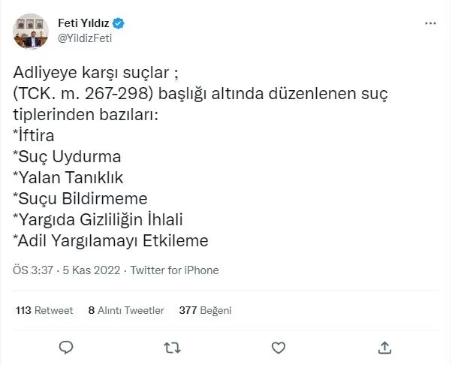View the 113 Retweet list
This screenshot has width=455, height=365.
click(x=44, y=309)
